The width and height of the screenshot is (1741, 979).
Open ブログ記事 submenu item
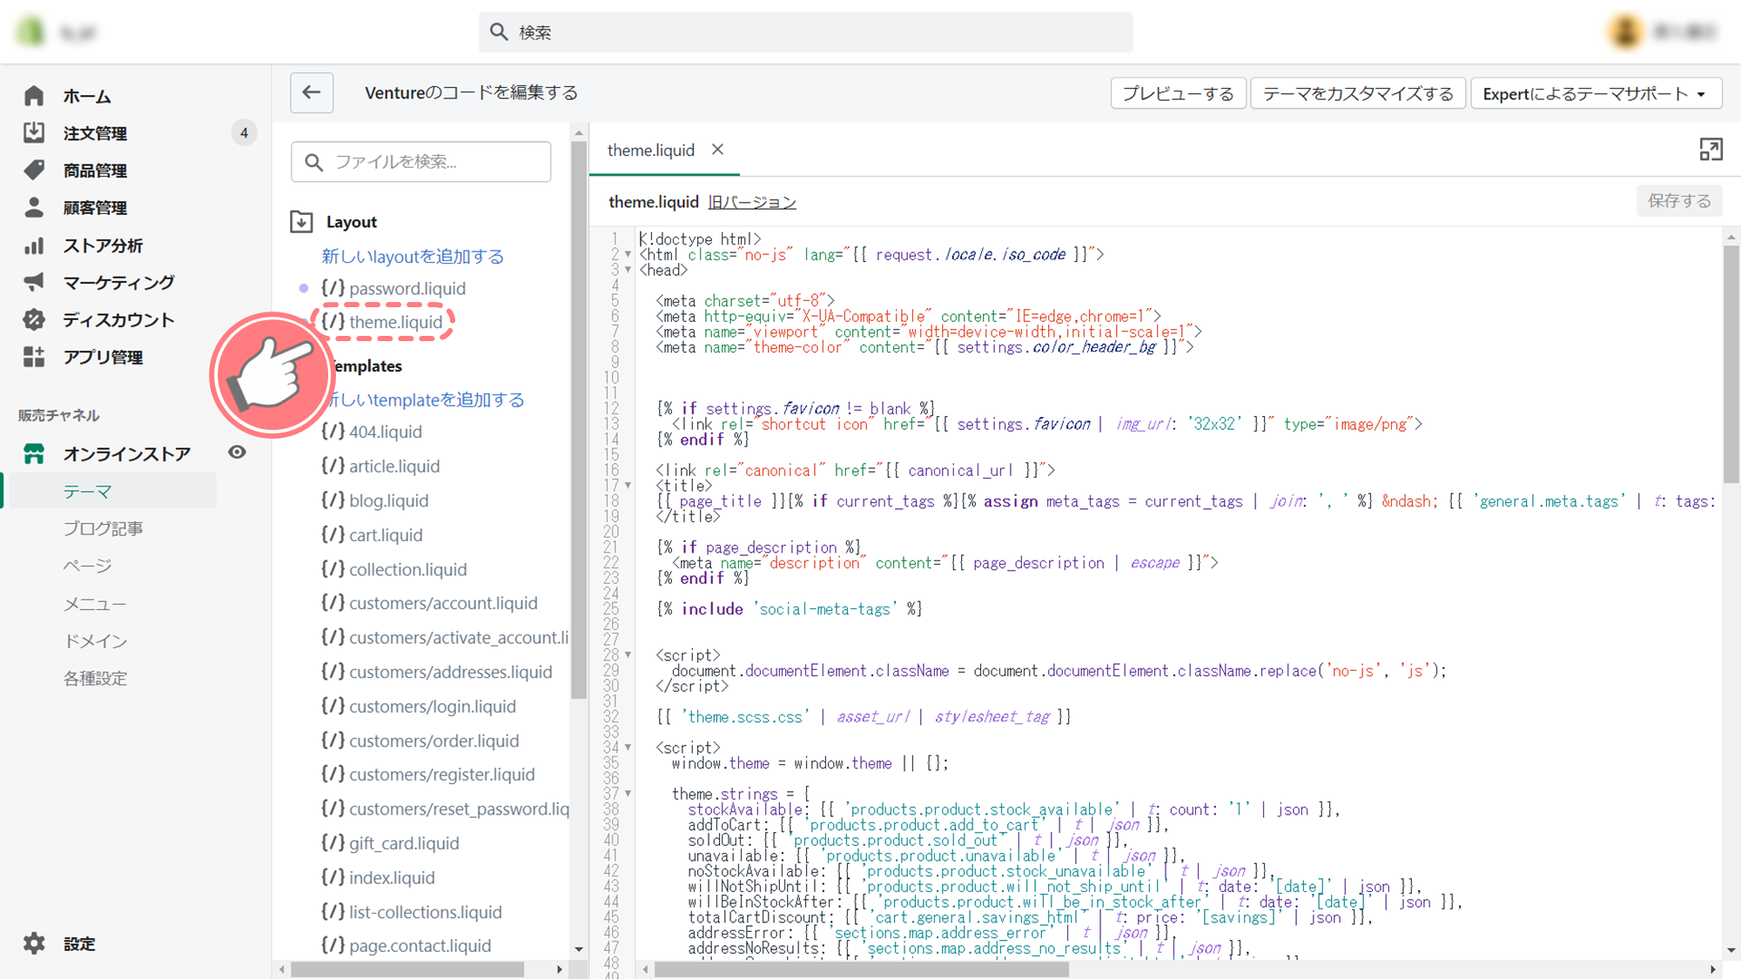click(x=103, y=528)
